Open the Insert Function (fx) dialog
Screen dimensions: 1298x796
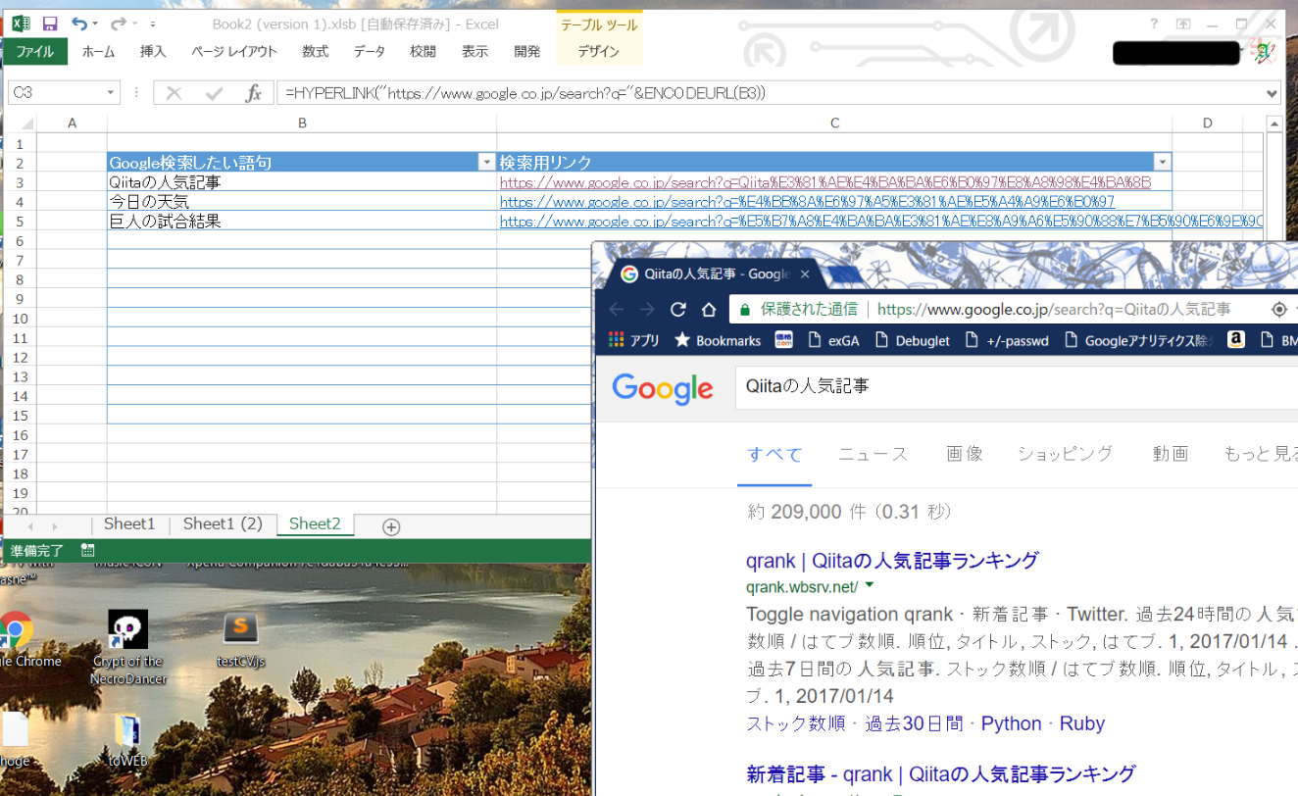pyautogui.click(x=253, y=92)
